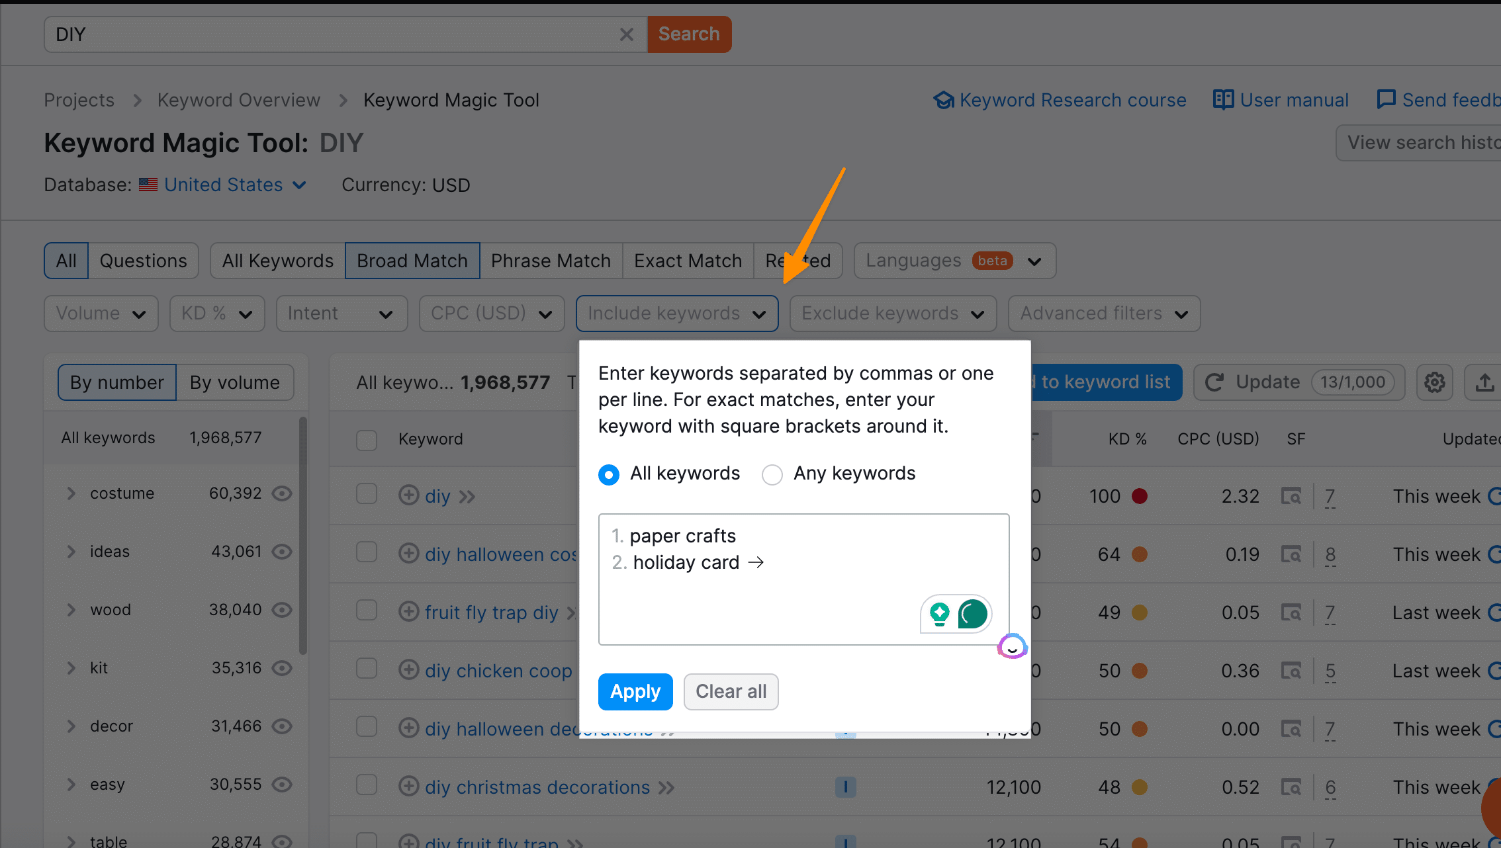Click the Apply button
Screen dimensions: 1501x848
pyautogui.click(x=635, y=691)
